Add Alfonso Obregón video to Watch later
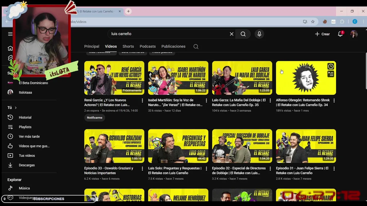 click(x=331, y=66)
